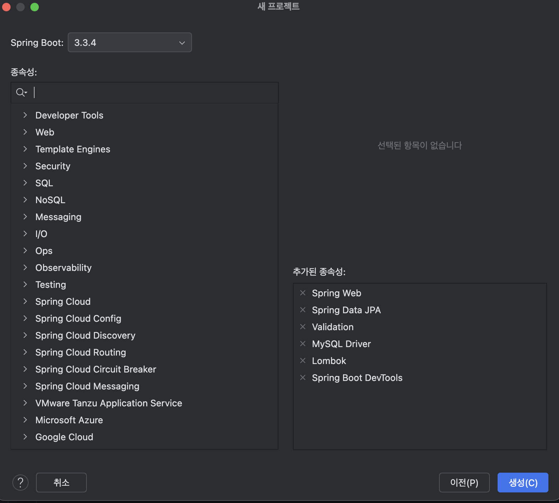Select Spring Web in added dependencies
The height and width of the screenshot is (503, 559).
point(337,293)
